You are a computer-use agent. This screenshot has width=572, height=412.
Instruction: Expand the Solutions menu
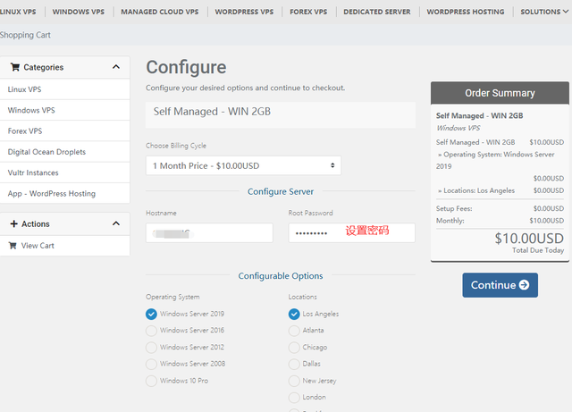[x=544, y=12]
